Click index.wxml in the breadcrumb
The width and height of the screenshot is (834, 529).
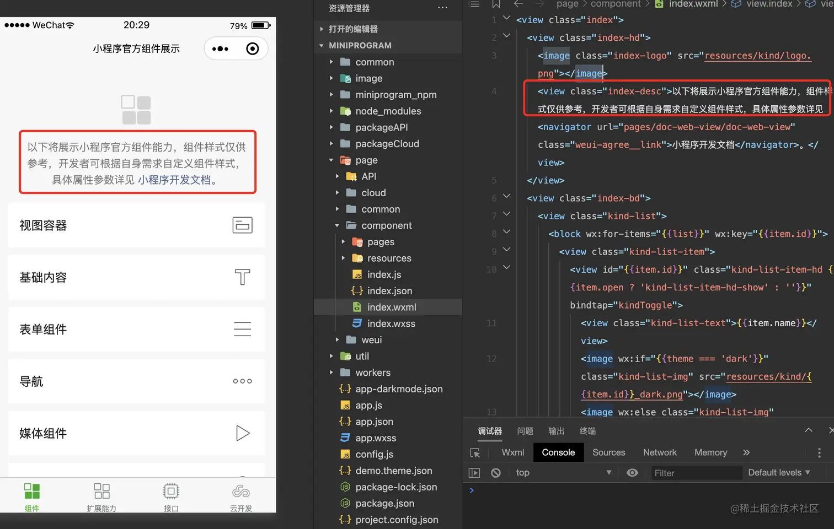tap(693, 4)
